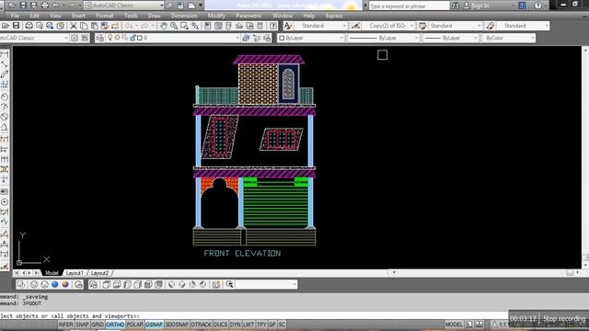The width and height of the screenshot is (589, 331).
Task: Open the File menu
Action: tap(15, 16)
